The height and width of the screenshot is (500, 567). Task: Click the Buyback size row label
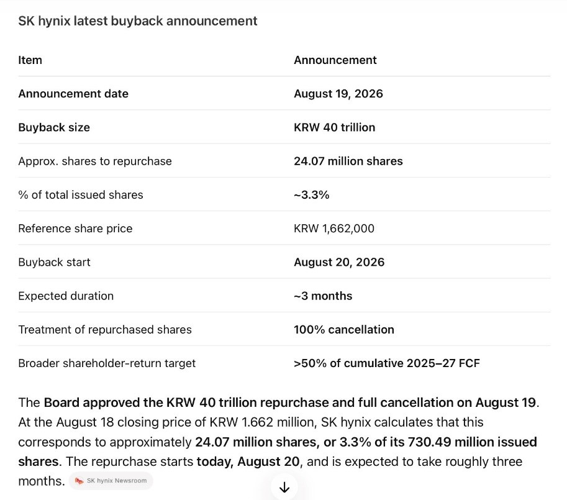[54, 127]
